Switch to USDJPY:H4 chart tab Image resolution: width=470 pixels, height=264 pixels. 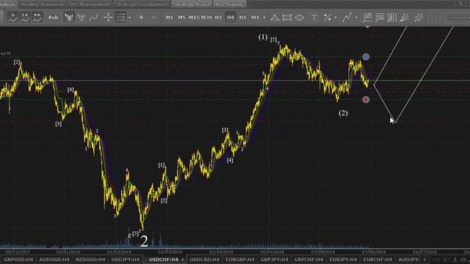[x=126, y=260]
